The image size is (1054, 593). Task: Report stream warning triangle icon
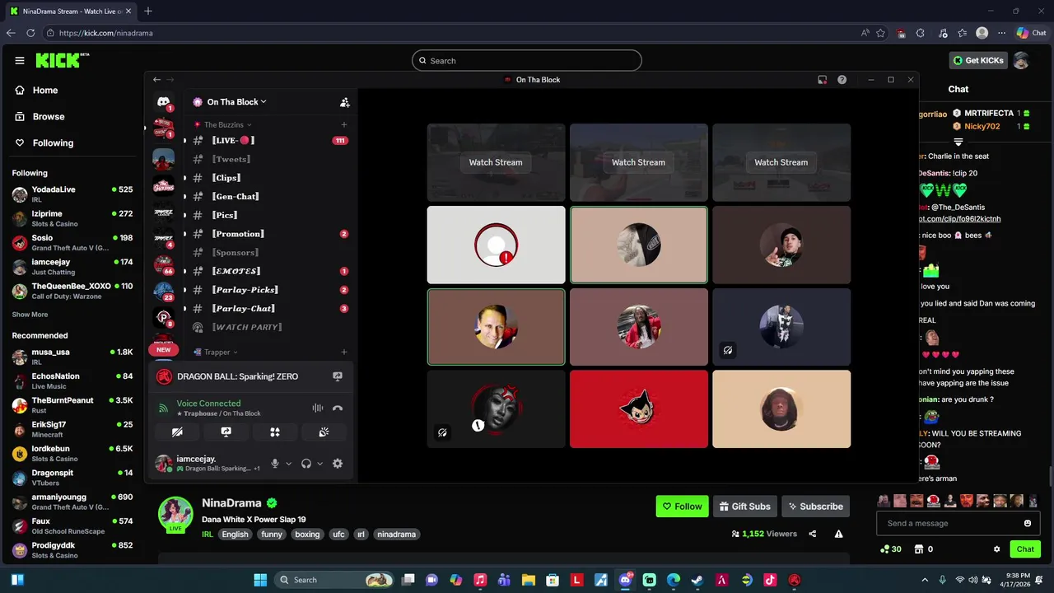[838, 534]
